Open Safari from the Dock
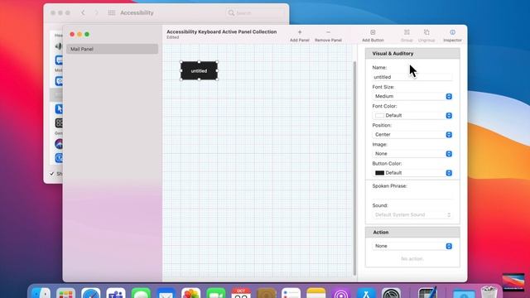Screen dimensions: 530x298 [x=90, y=293]
